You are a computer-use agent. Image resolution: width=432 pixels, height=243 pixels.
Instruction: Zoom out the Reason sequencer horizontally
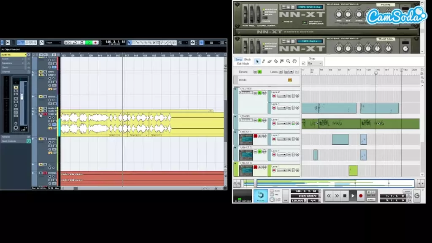[x=235, y=184]
